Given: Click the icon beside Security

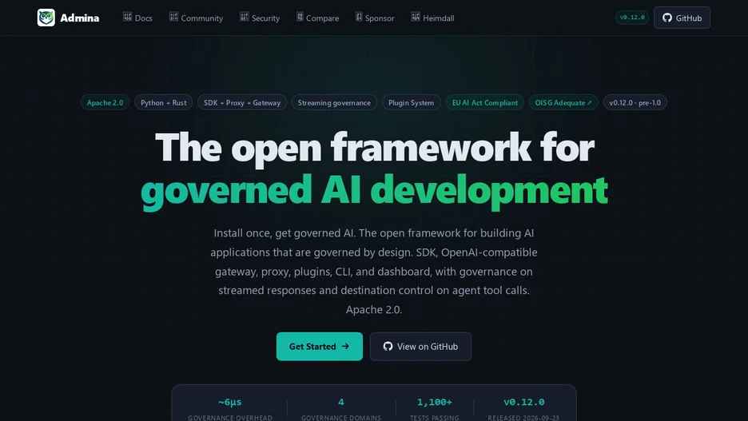Looking at the screenshot, I should tap(245, 17).
